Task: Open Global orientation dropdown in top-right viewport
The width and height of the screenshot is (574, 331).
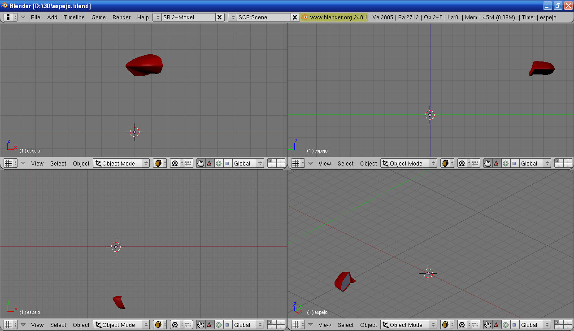Action: point(535,163)
